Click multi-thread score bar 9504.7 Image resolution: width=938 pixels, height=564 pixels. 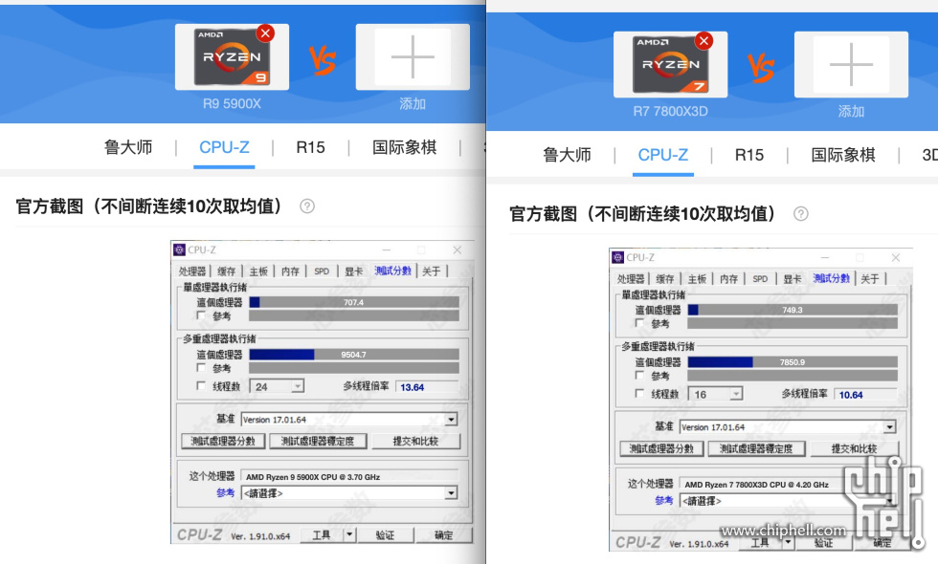pos(354,355)
